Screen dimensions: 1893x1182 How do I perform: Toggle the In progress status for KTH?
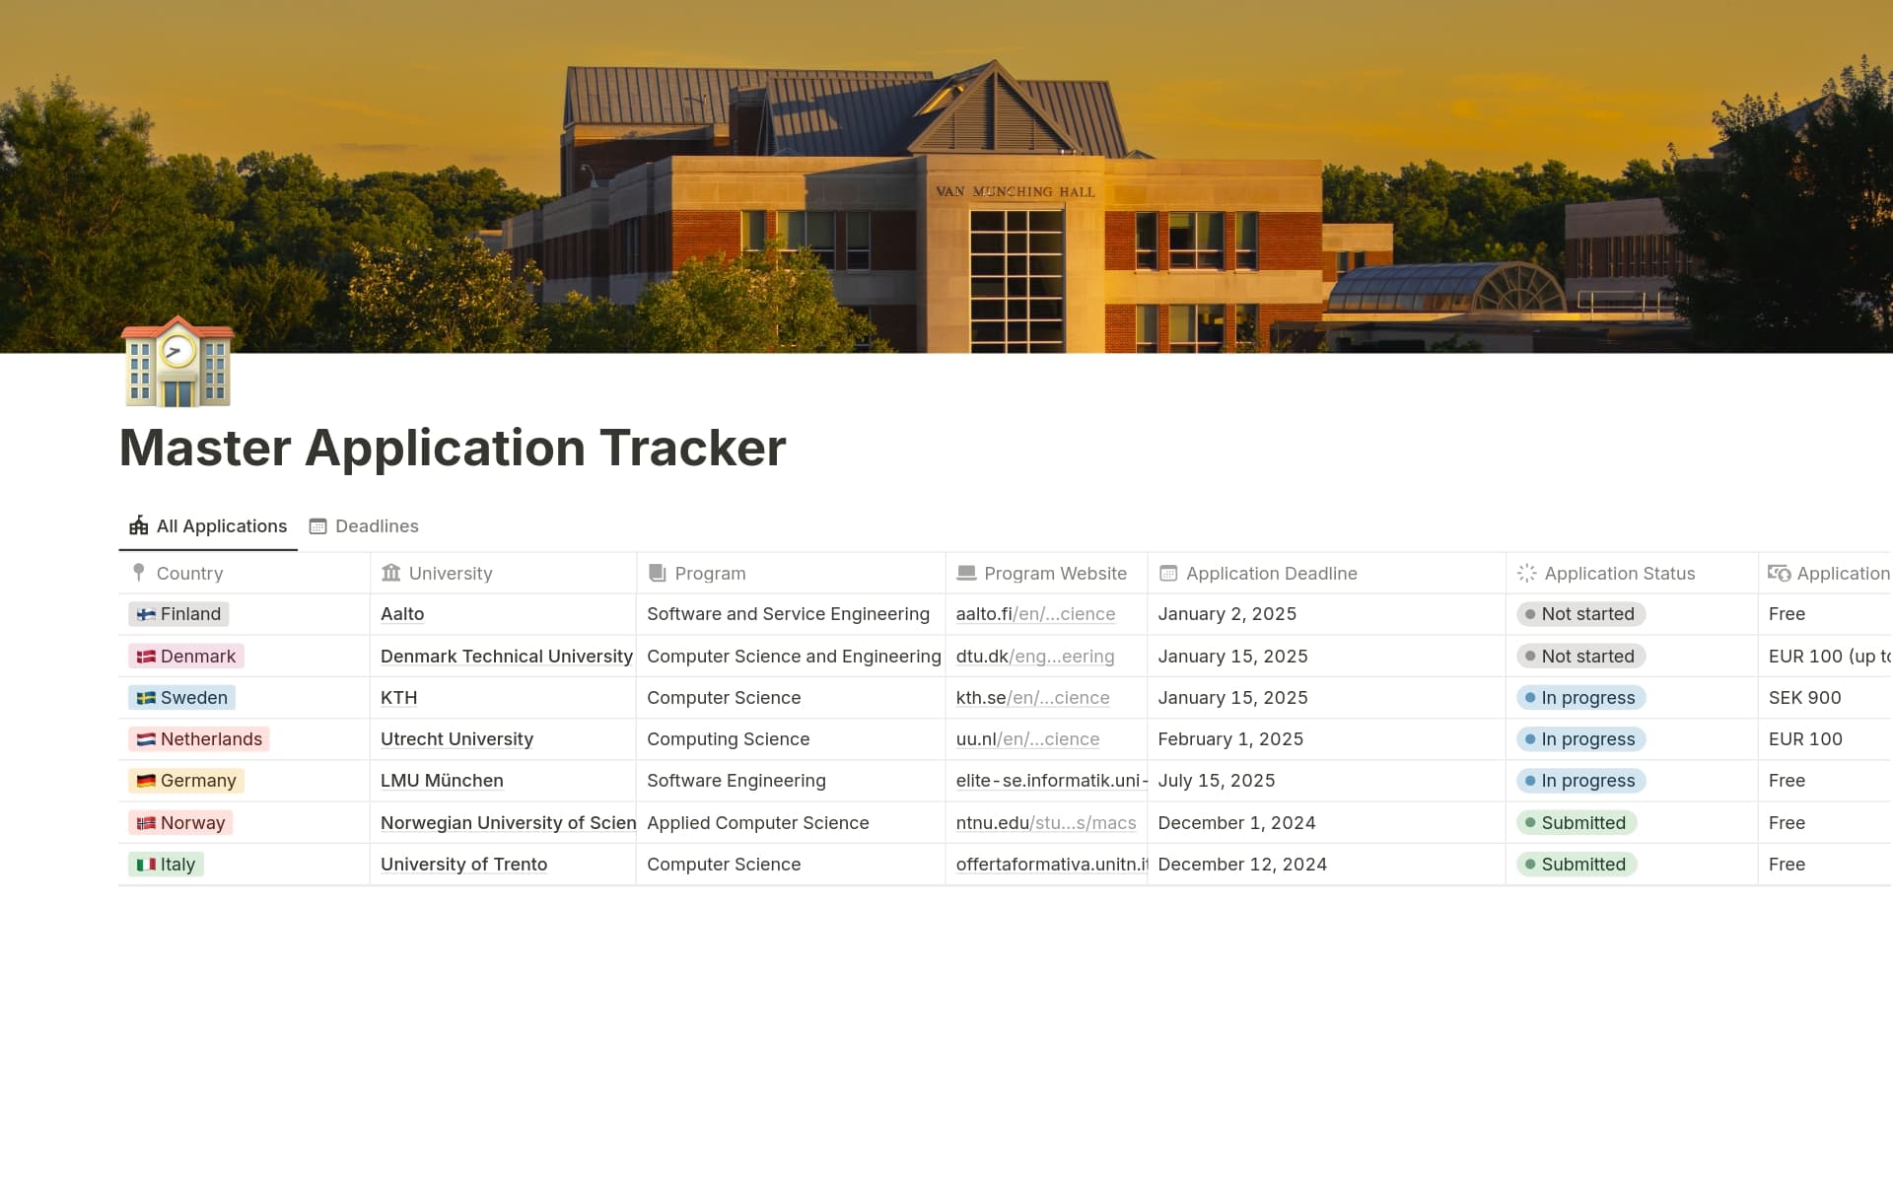click(1581, 697)
